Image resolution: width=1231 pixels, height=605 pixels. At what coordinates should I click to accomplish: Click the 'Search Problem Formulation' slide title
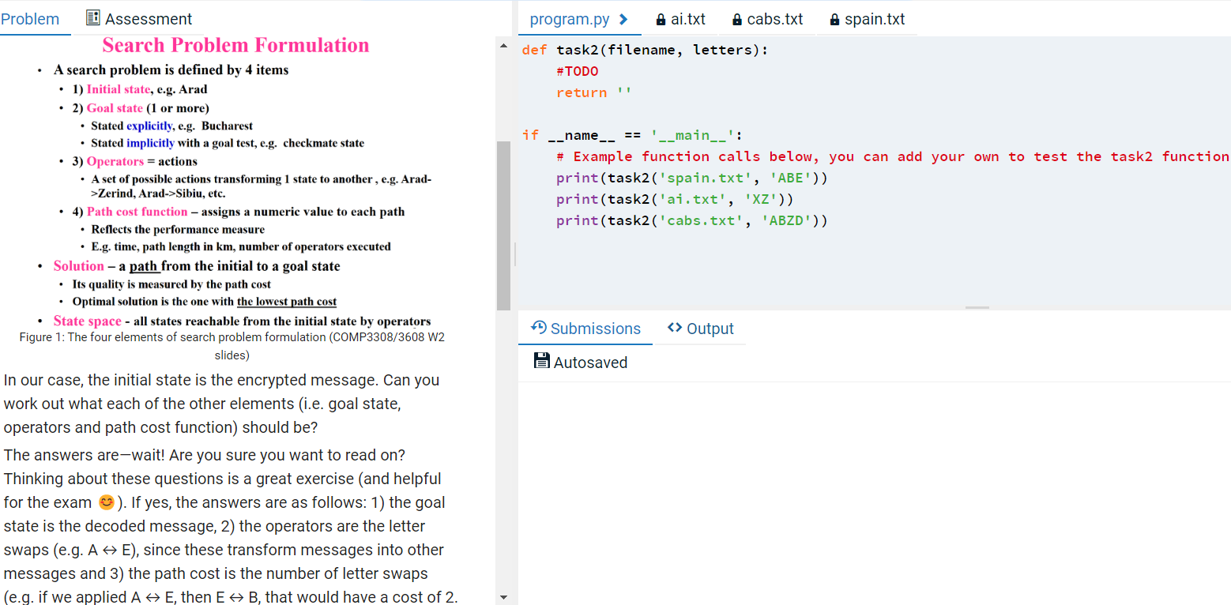[x=235, y=45]
